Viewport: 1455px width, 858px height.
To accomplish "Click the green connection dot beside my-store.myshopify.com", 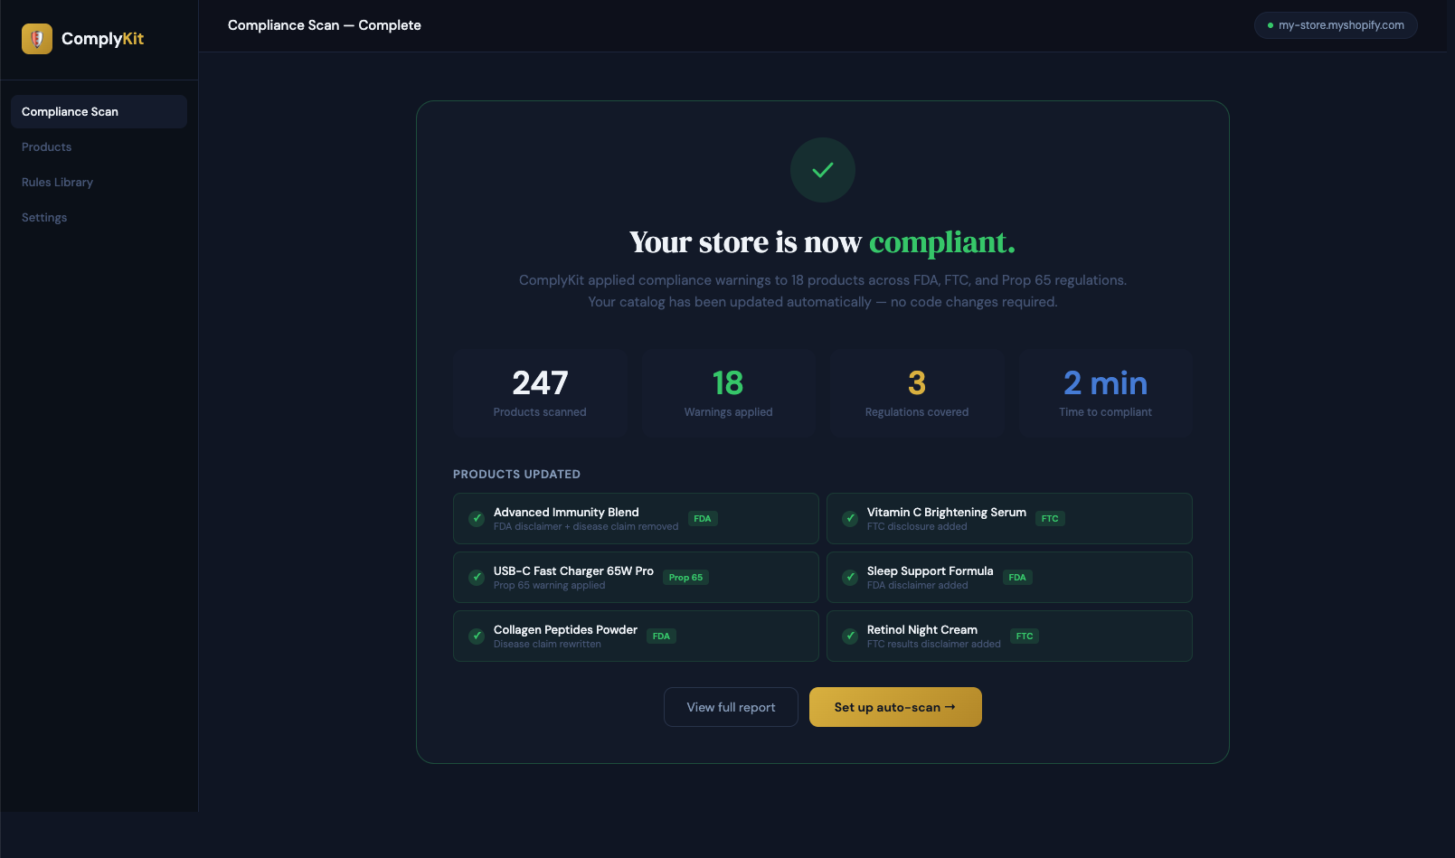I will pyautogui.click(x=1270, y=25).
